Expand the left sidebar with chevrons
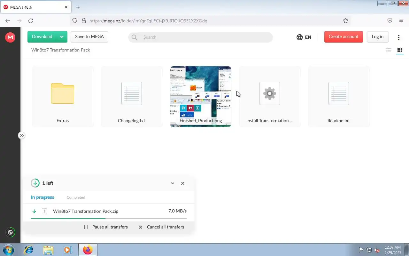 point(21,135)
